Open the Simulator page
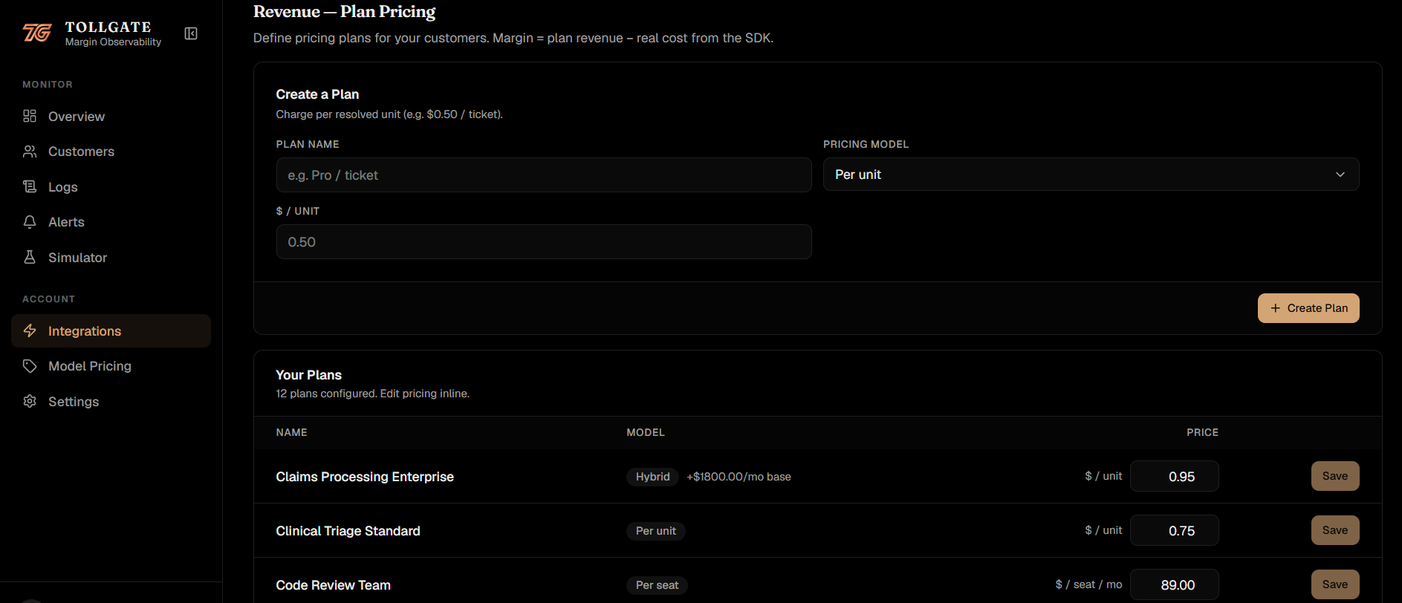 pos(111,258)
